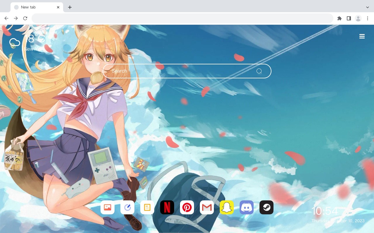The image size is (374, 233).
Task: Open the Chrome three-dot menu
Action: [368, 18]
